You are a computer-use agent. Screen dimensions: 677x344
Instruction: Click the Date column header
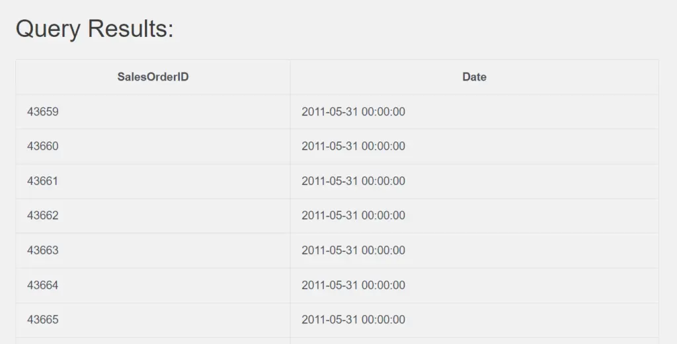[x=474, y=77]
